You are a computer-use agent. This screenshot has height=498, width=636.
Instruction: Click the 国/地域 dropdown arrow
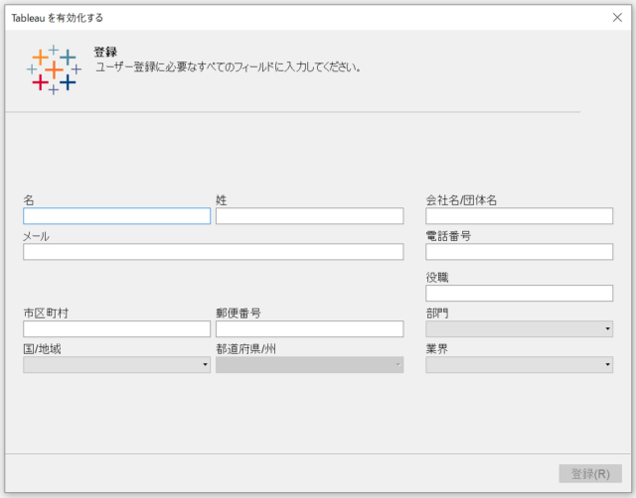205,364
